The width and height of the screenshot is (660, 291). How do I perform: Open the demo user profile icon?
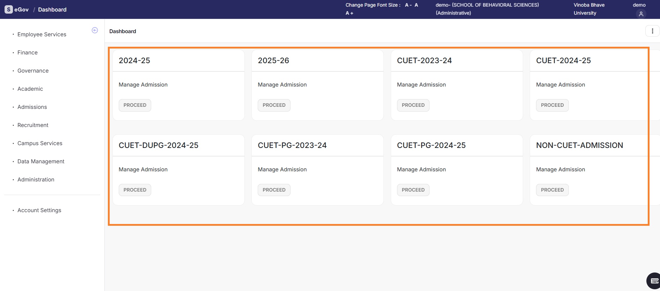[x=641, y=14]
